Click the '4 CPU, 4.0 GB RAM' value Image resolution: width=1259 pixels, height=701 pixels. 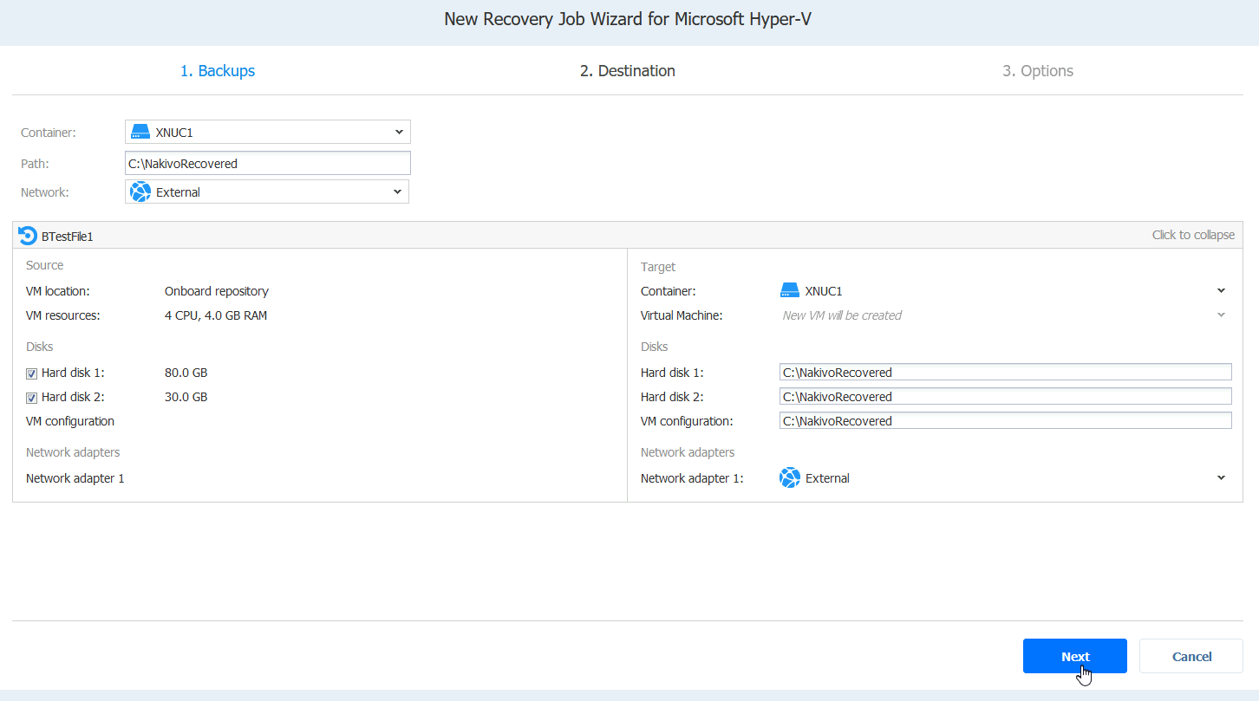(216, 315)
